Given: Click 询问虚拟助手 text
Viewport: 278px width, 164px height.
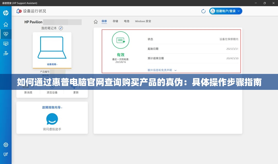Looking at the screenshot, I should [52, 129].
